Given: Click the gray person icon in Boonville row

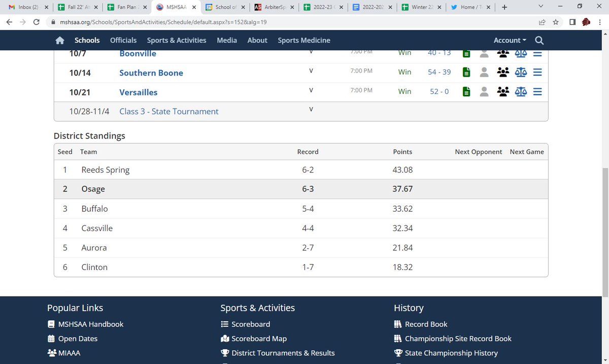Looking at the screenshot, I should click(484, 53).
